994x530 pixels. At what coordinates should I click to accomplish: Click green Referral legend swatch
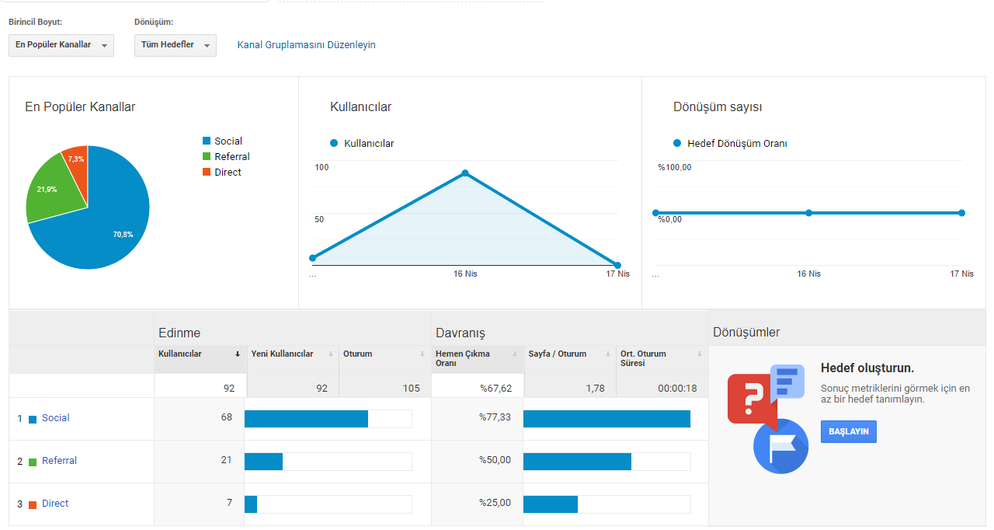point(207,156)
